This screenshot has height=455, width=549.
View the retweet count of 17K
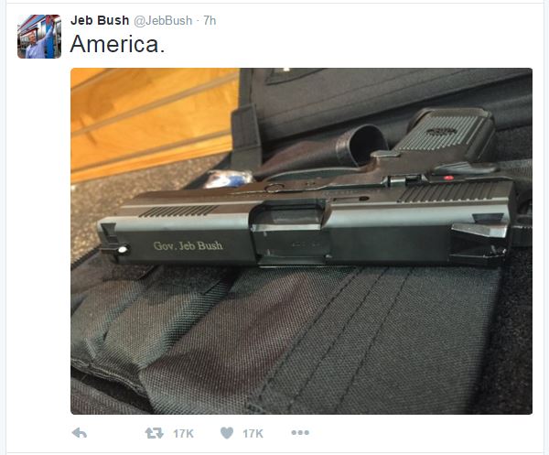click(184, 434)
